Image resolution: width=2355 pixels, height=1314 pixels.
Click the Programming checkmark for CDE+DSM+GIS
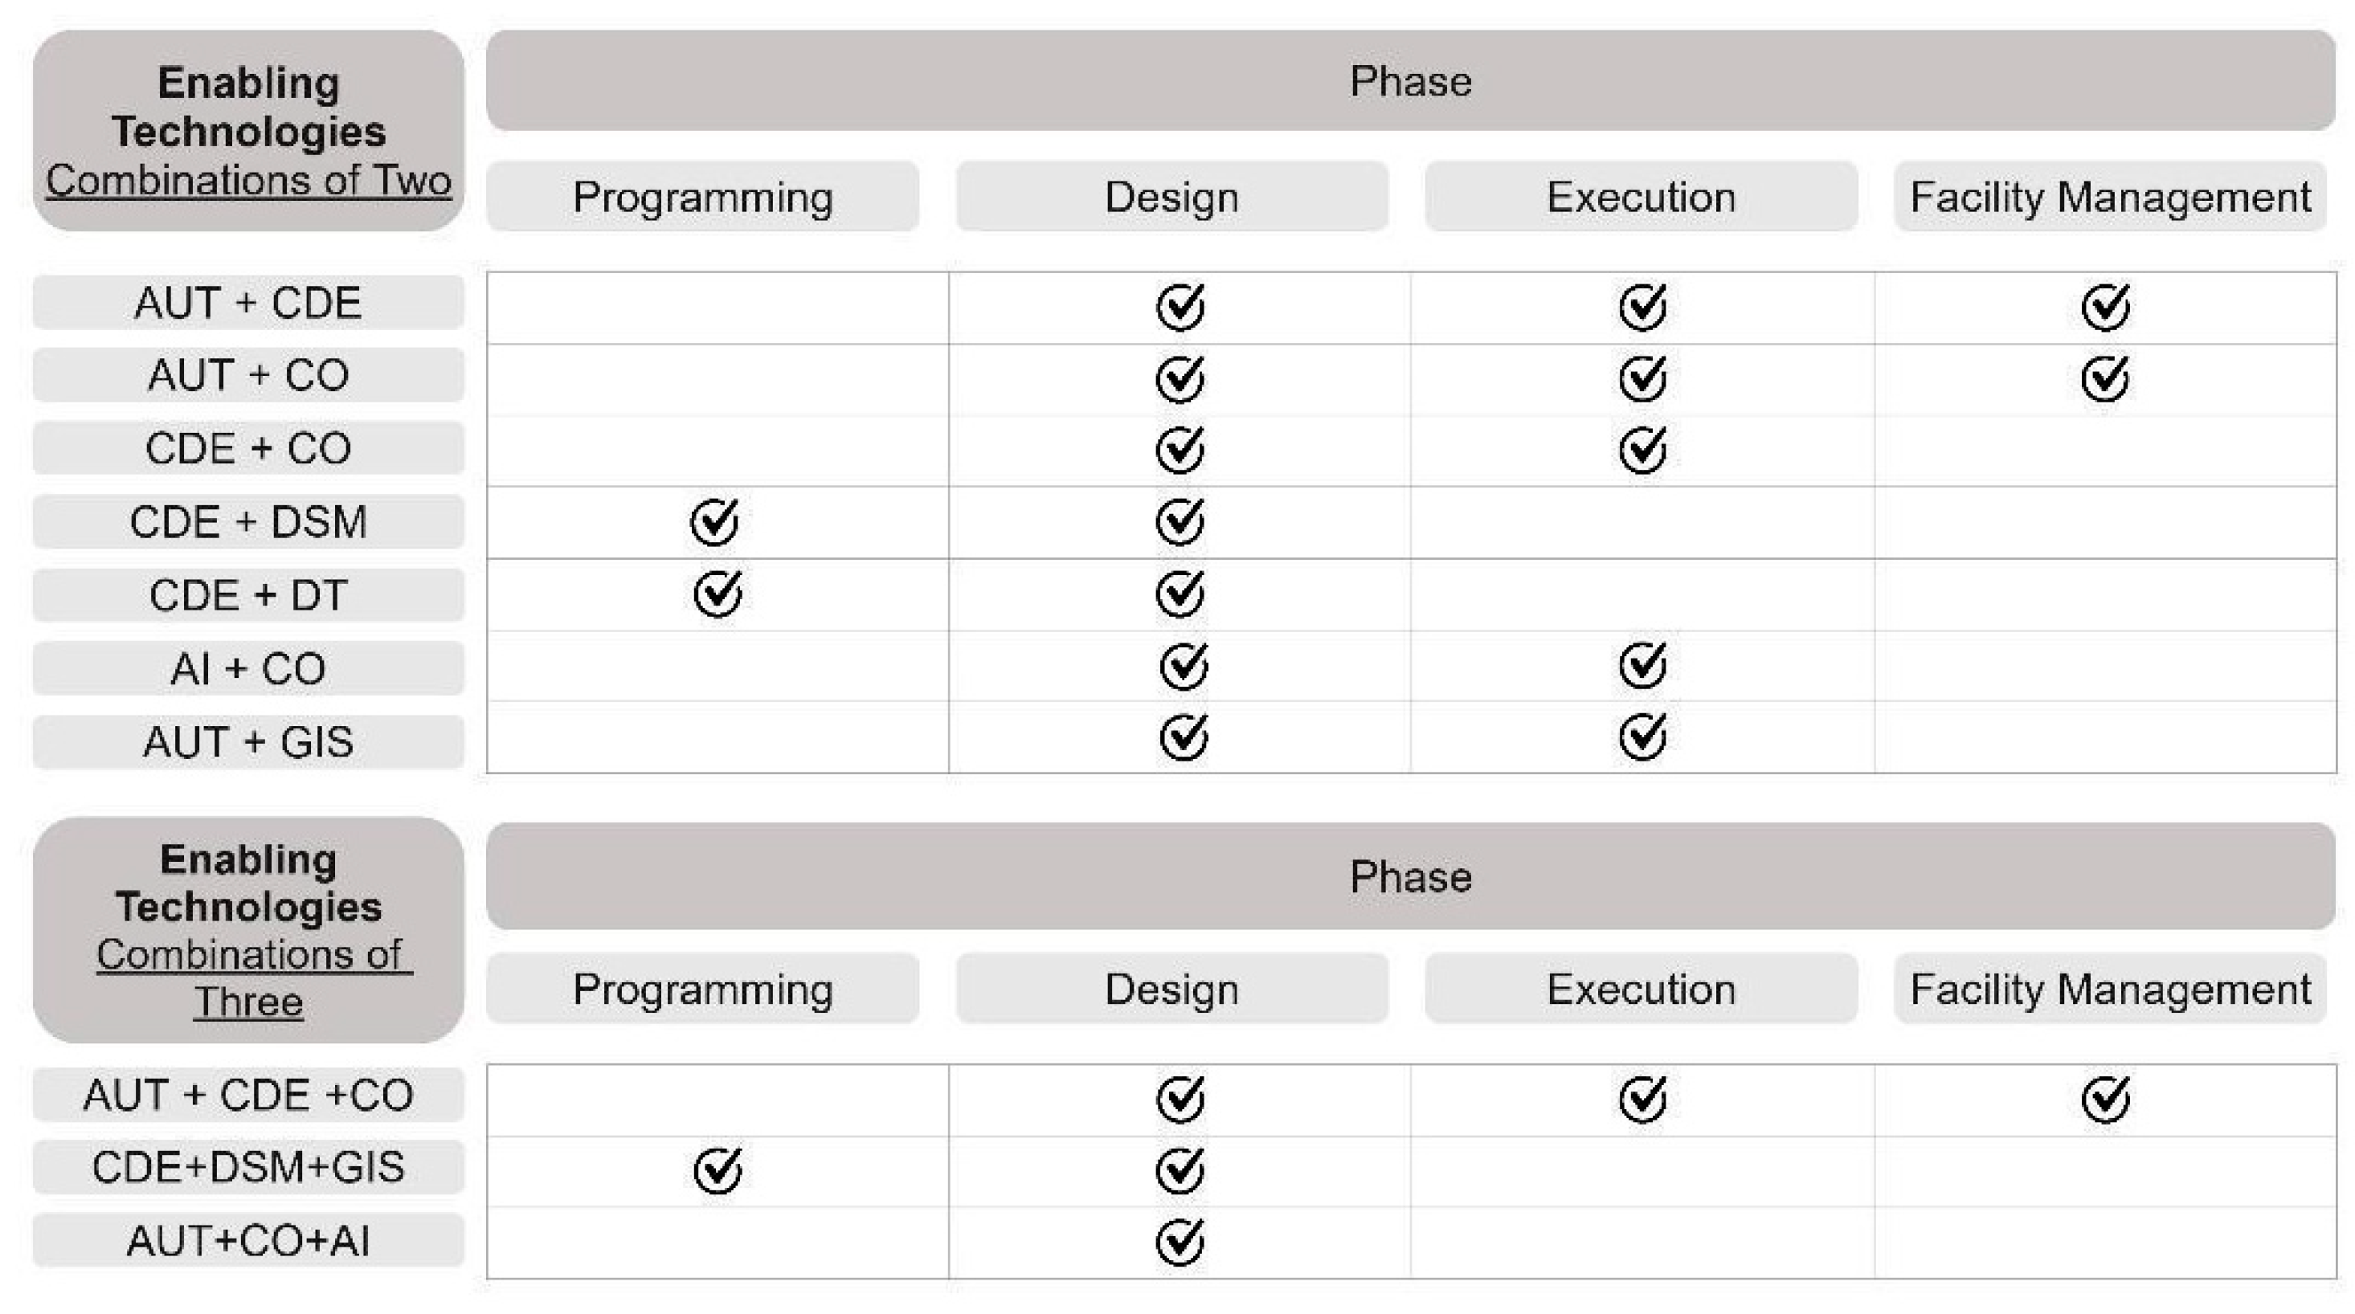coord(717,1170)
